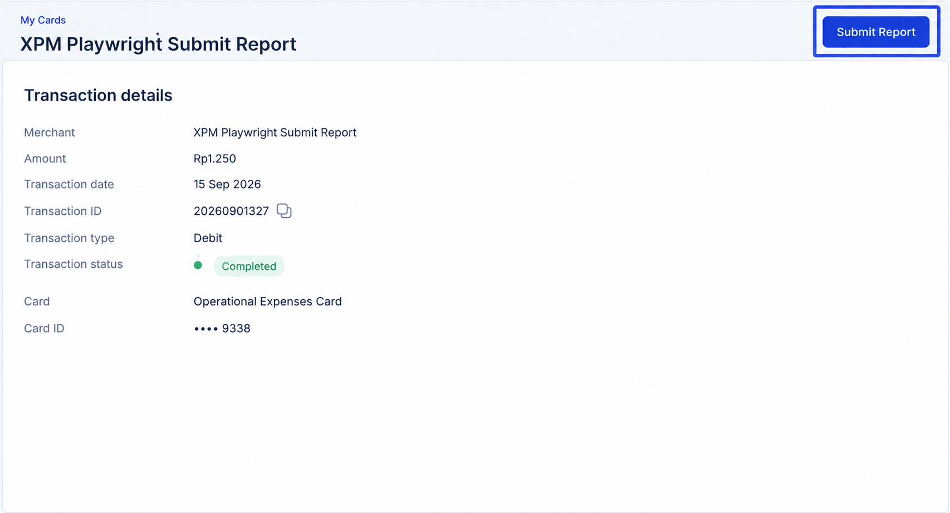Screen dimensions: 950x513
Task: Click the Card ID field label
Action: [44, 328]
